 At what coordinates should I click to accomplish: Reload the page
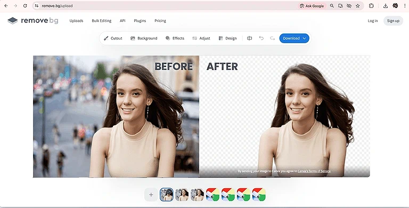pos(25,6)
